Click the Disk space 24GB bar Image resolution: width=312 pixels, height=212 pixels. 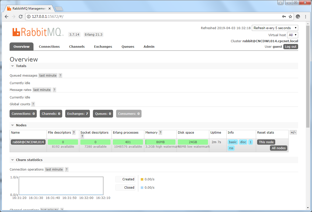[193, 142]
